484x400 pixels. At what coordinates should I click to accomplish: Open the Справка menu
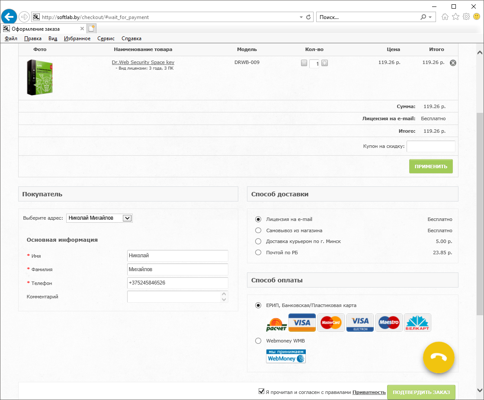[131, 38]
